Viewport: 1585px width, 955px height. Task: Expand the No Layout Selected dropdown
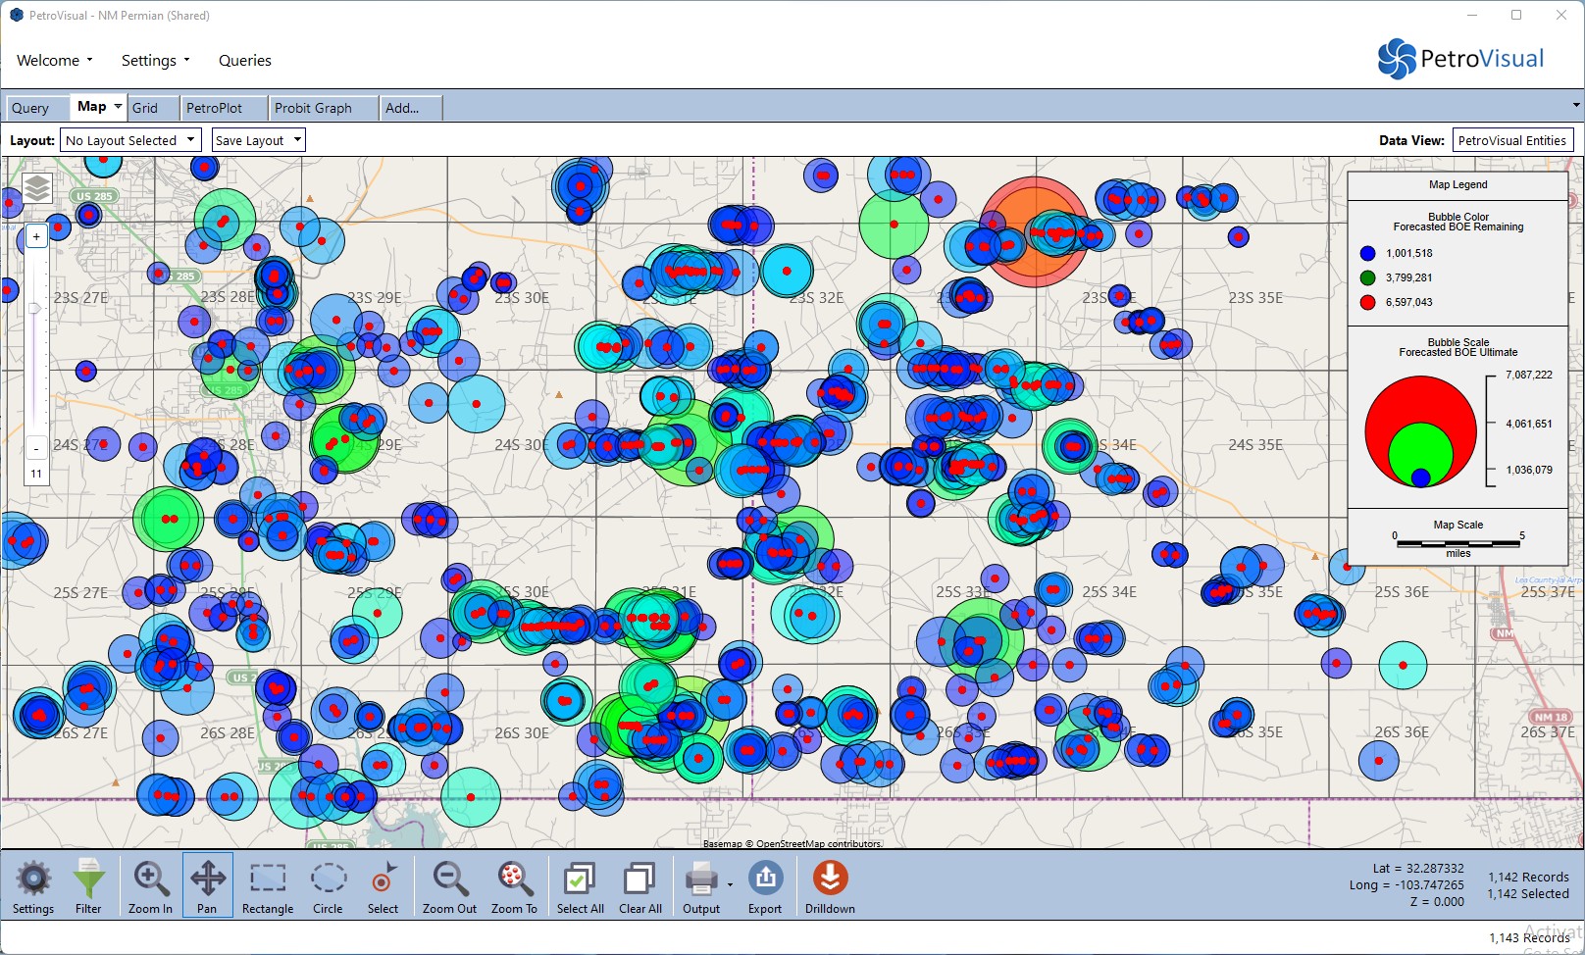click(130, 140)
